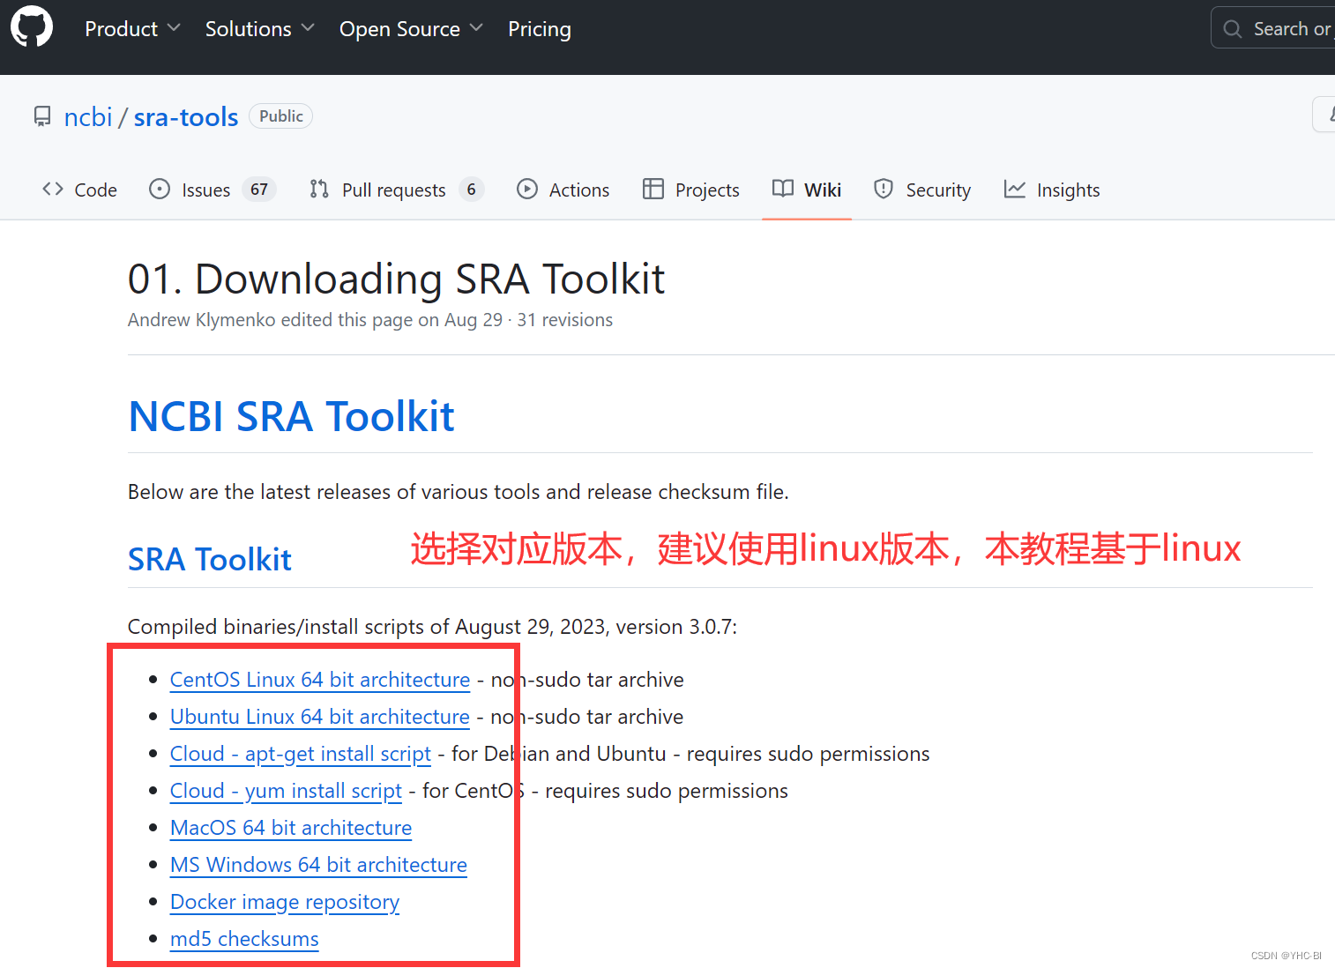
Task: Click the Public visibility label
Action: 281,116
